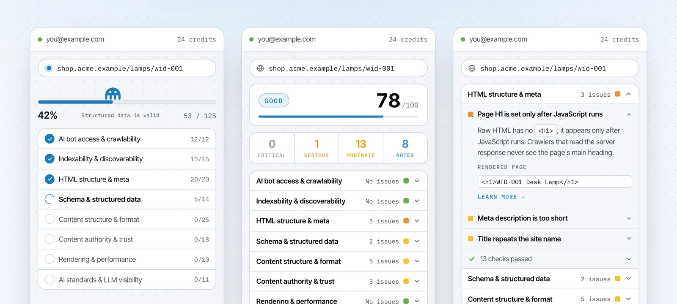Click the blue loading dot in left URL field
Image resolution: width=677 pixels, height=304 pixels.
click(49, 68)
